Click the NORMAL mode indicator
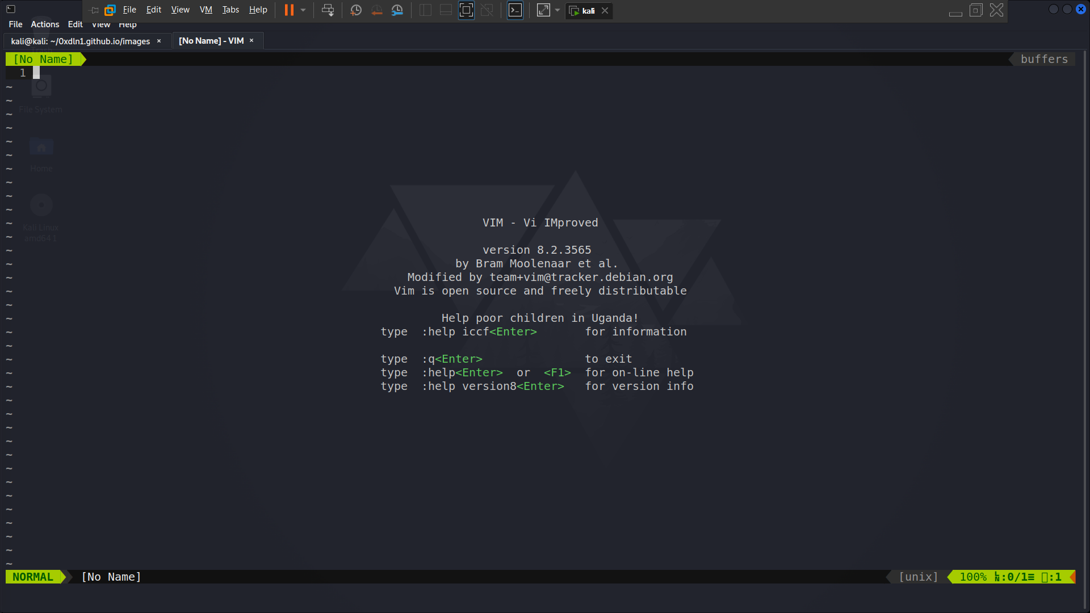The image size is (1090, 613). 33,577
